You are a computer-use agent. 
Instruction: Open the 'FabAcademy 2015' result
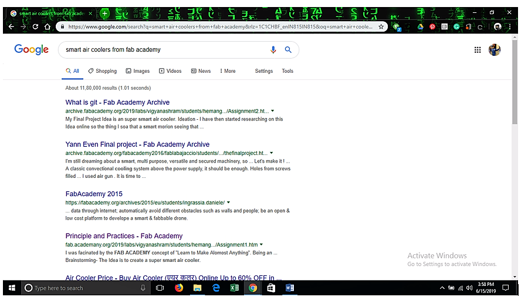coord(94,194)
